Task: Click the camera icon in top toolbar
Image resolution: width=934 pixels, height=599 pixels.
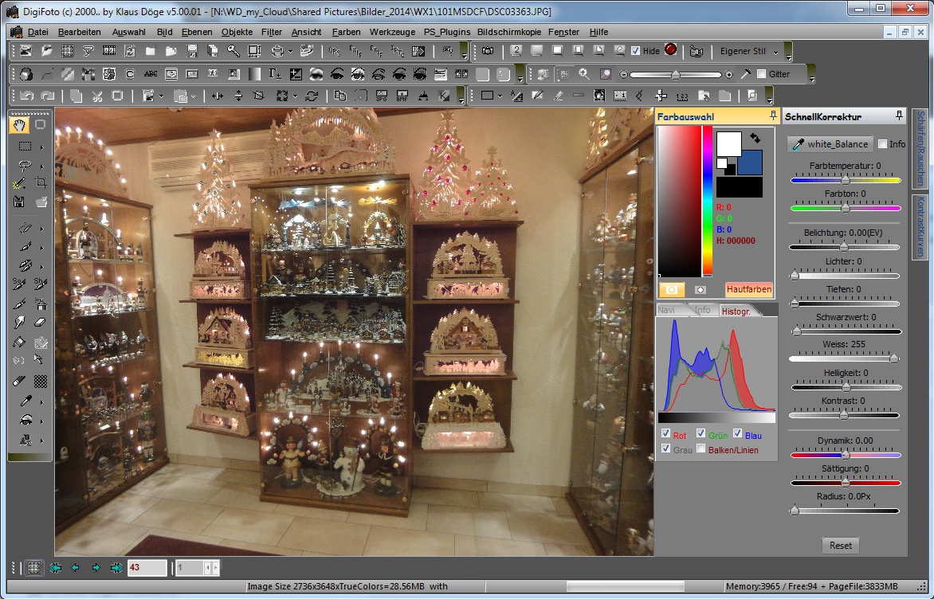Action: pos(487,51)
